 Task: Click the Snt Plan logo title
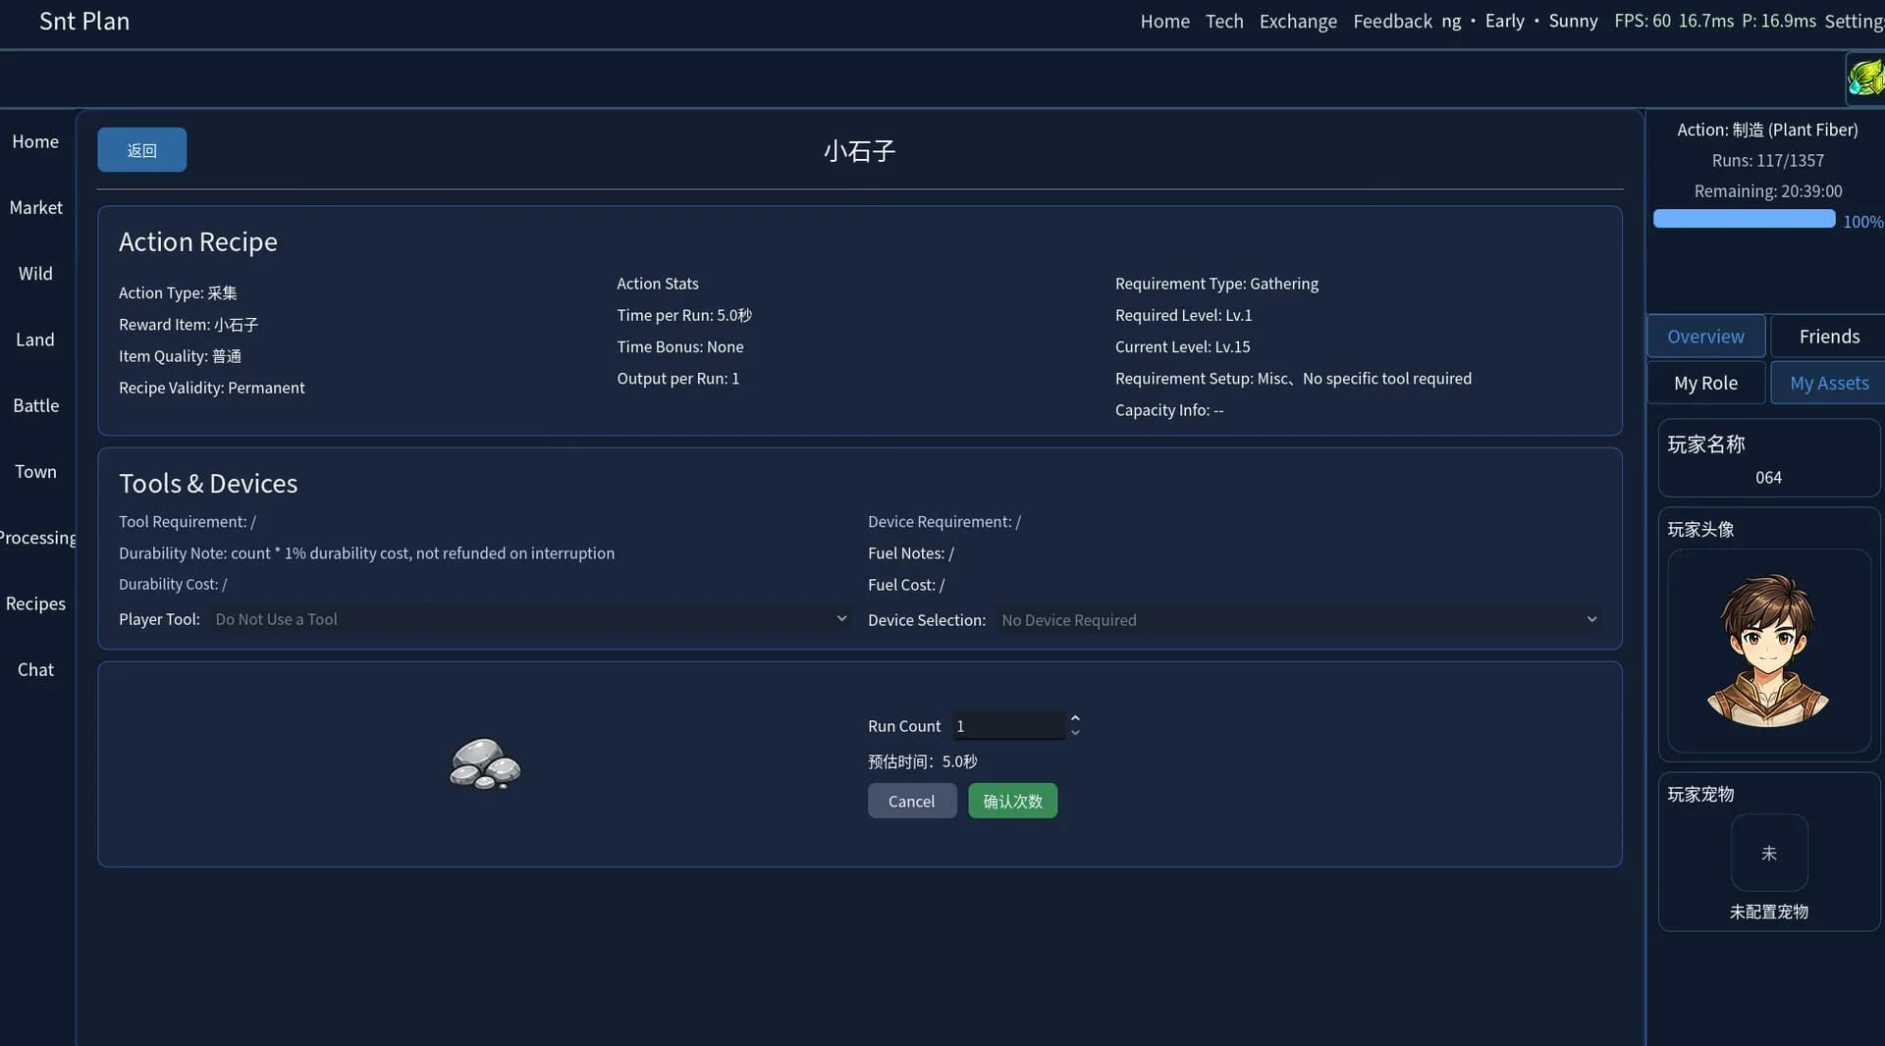click(x=84, y=21)
